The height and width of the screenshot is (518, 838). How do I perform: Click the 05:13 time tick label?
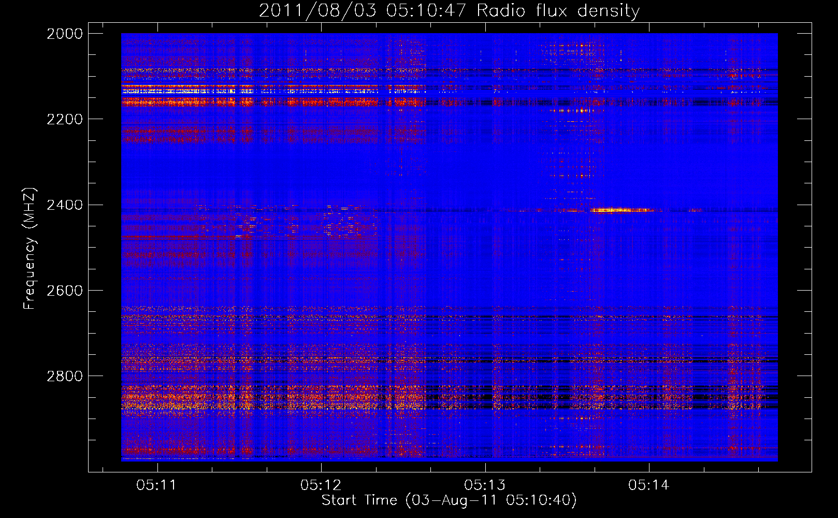tap(485, 485)
